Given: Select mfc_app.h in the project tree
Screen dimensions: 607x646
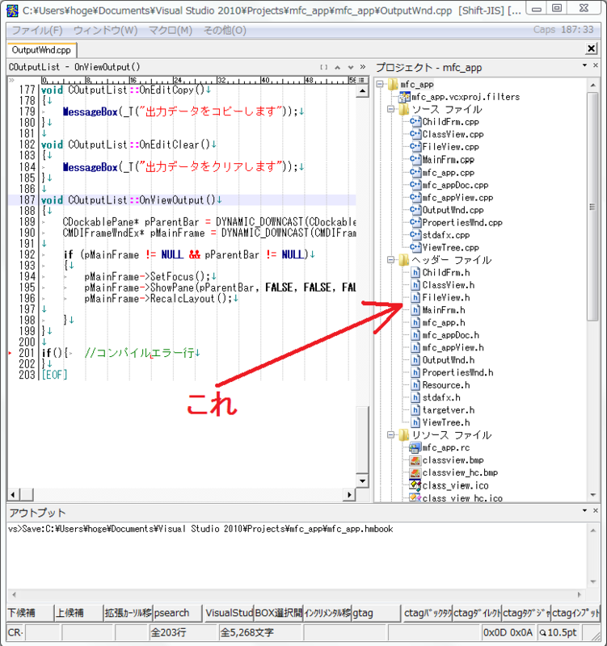Looking at the screenshot, I should pos(443,322).
